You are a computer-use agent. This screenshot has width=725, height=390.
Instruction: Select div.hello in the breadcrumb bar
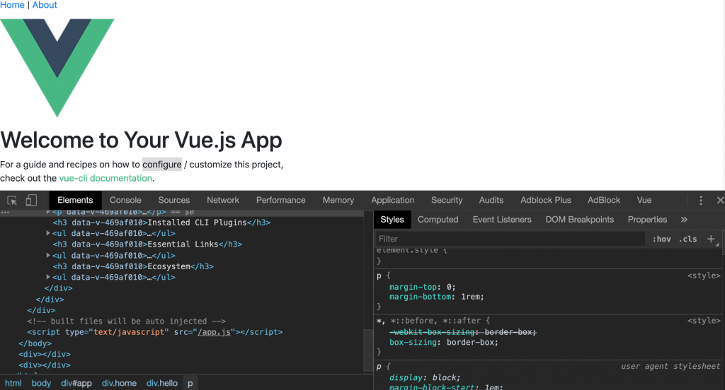pos(162,383)
